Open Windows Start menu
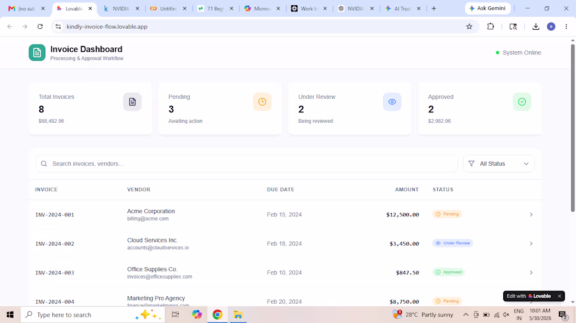The height and width of the screenshot is (323, 576). tap(10, 315)
